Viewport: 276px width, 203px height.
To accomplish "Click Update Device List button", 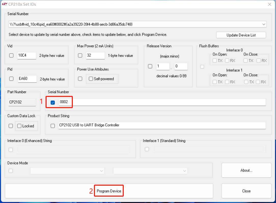I will [241, 35].
